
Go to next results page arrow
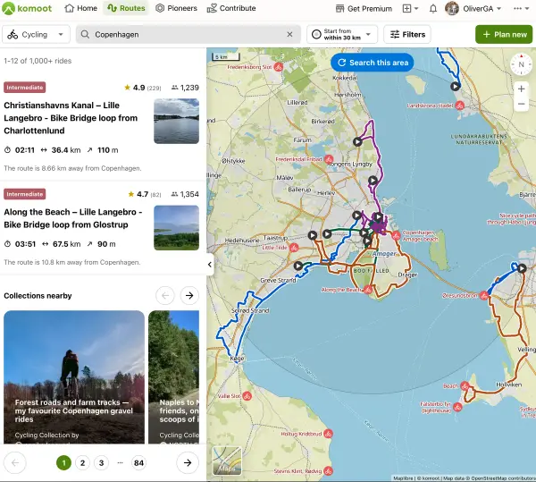[x=188, y=463]
